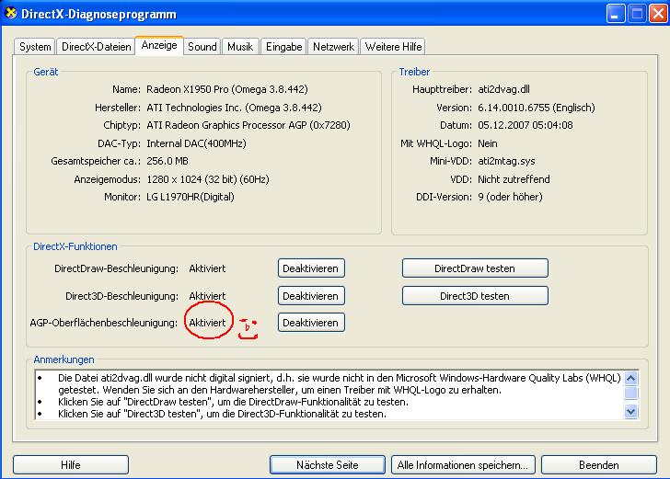Image resolution: width=670 pixels, height=479 pixels.
Task: Click Haupttreiber value ati2dvag.dll
Action: pyautogui.click(x=503, y=89)
